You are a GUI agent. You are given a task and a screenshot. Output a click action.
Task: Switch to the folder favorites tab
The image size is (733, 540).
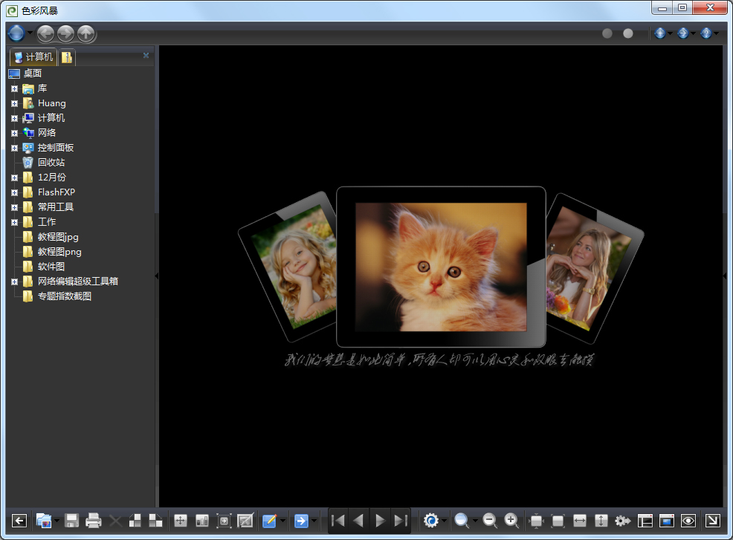coord(67,57)
